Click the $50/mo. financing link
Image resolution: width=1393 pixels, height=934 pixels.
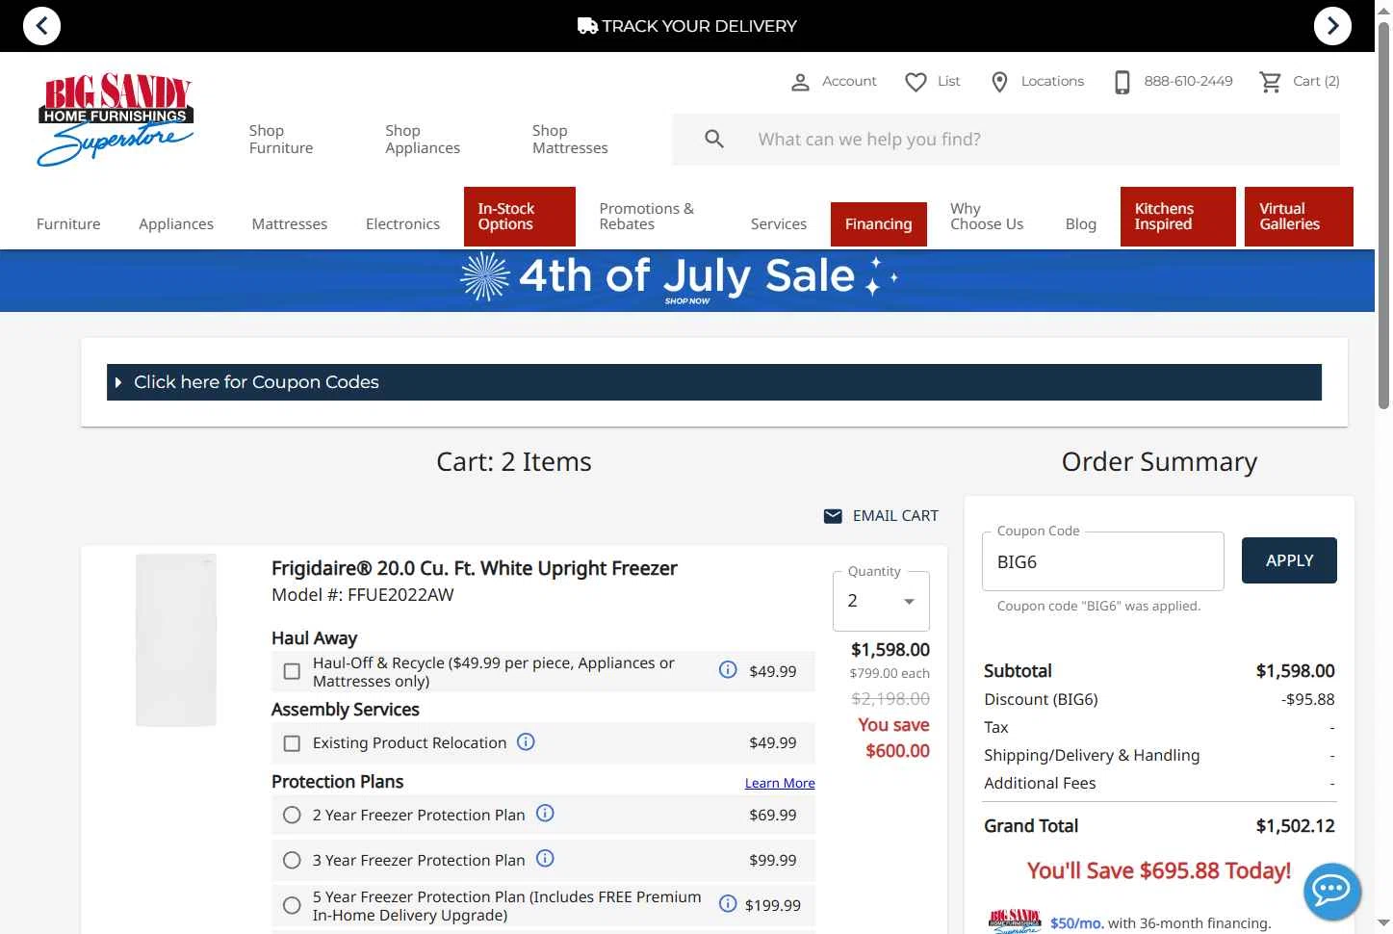1077,922
